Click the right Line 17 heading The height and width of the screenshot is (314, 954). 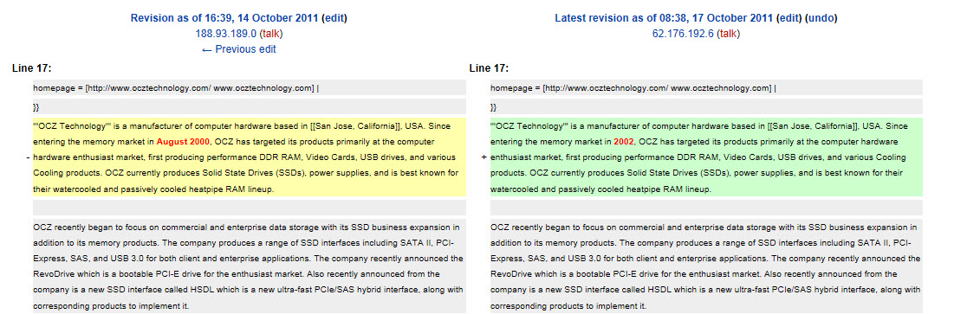tap(490, 68)
